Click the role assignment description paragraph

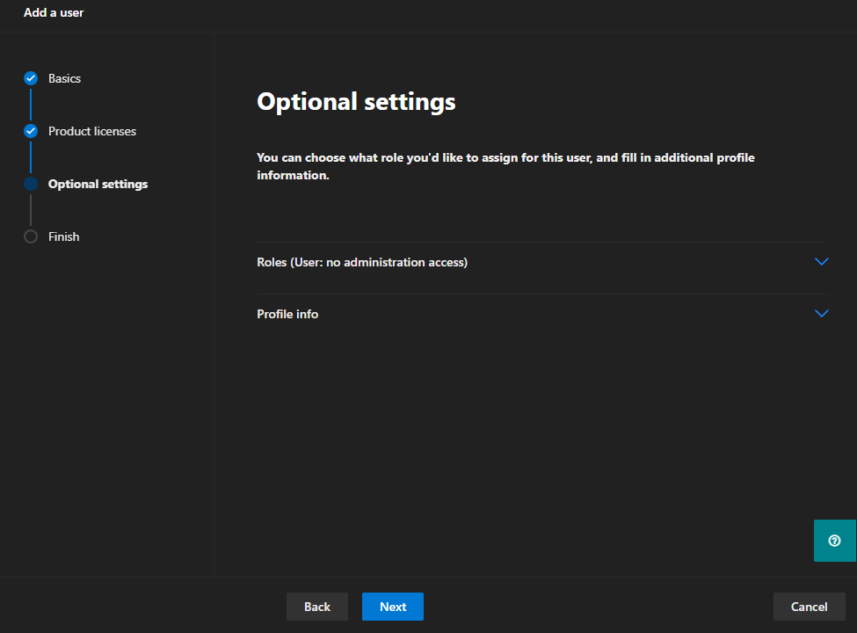pos(505,166)
